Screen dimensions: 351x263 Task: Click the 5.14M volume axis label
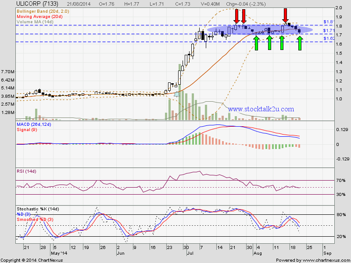click(8, 88)
